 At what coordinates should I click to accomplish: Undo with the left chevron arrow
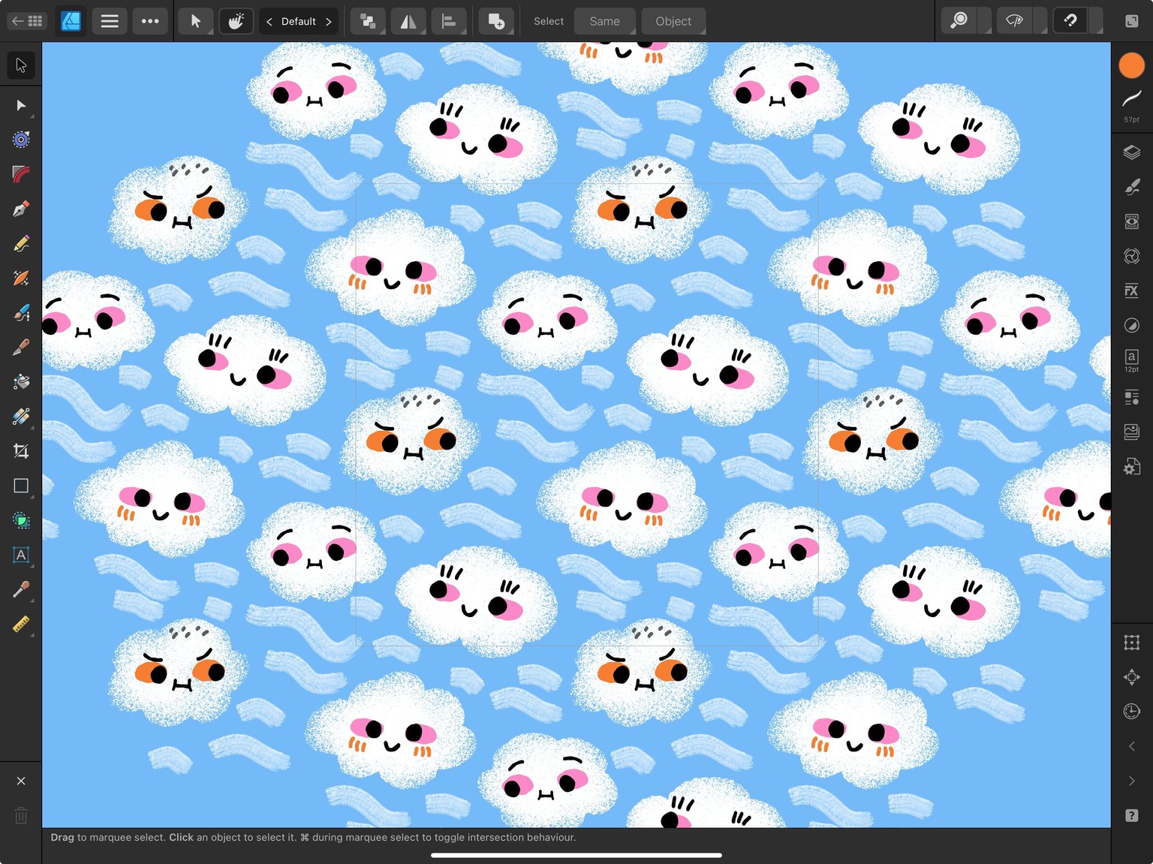click(x=1132, y=746)
